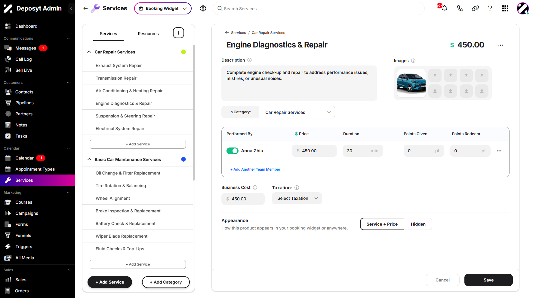
Task: Open notifications bell icon
Action: [445, 8]
